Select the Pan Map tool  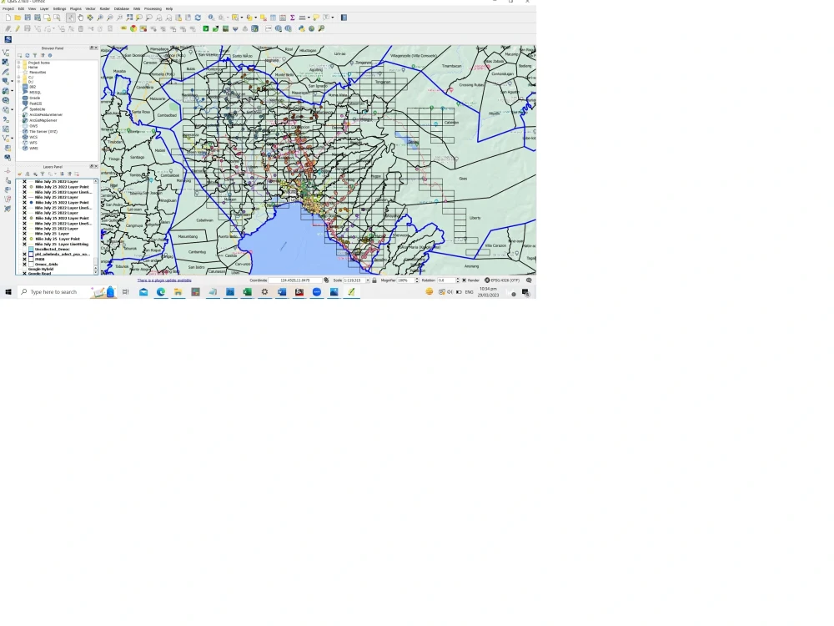tap(81, 17)
